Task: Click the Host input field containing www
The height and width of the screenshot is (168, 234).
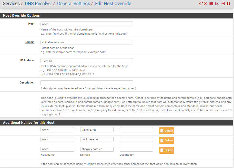Action: 87,24
